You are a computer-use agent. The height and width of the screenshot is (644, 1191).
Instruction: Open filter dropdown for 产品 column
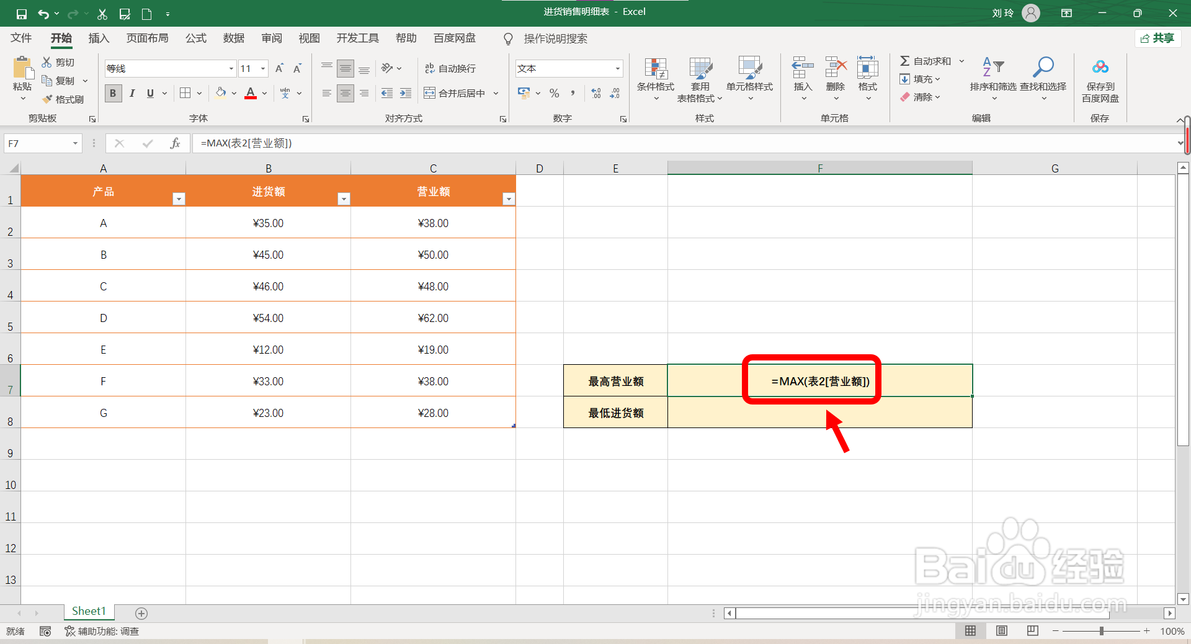tap(179, 199)
